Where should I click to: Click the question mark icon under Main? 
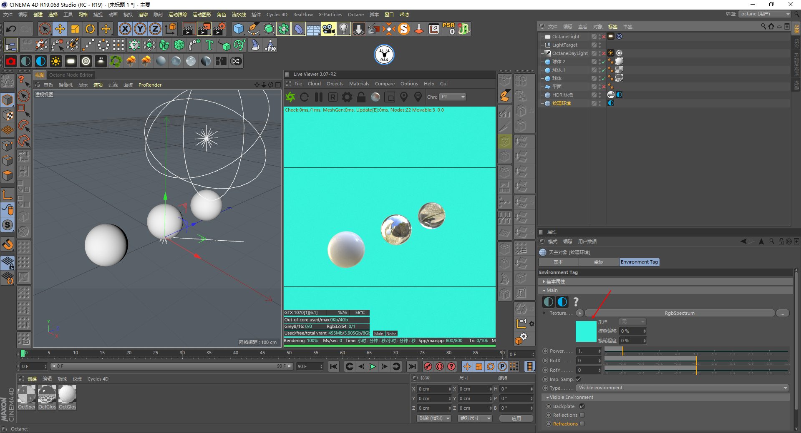576,302
